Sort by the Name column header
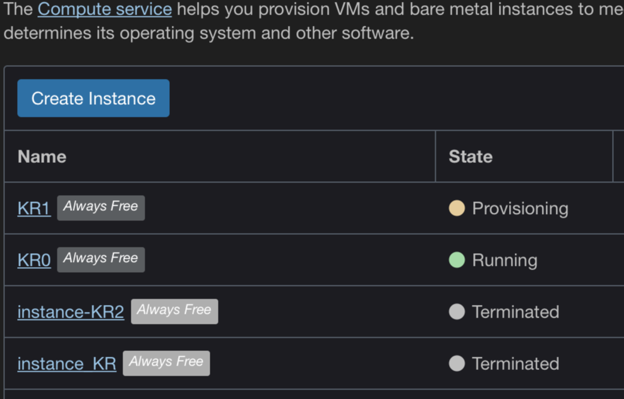 point(42,157)
